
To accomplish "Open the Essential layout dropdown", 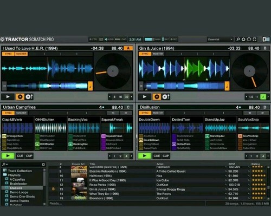I will [x=220, y=40].
